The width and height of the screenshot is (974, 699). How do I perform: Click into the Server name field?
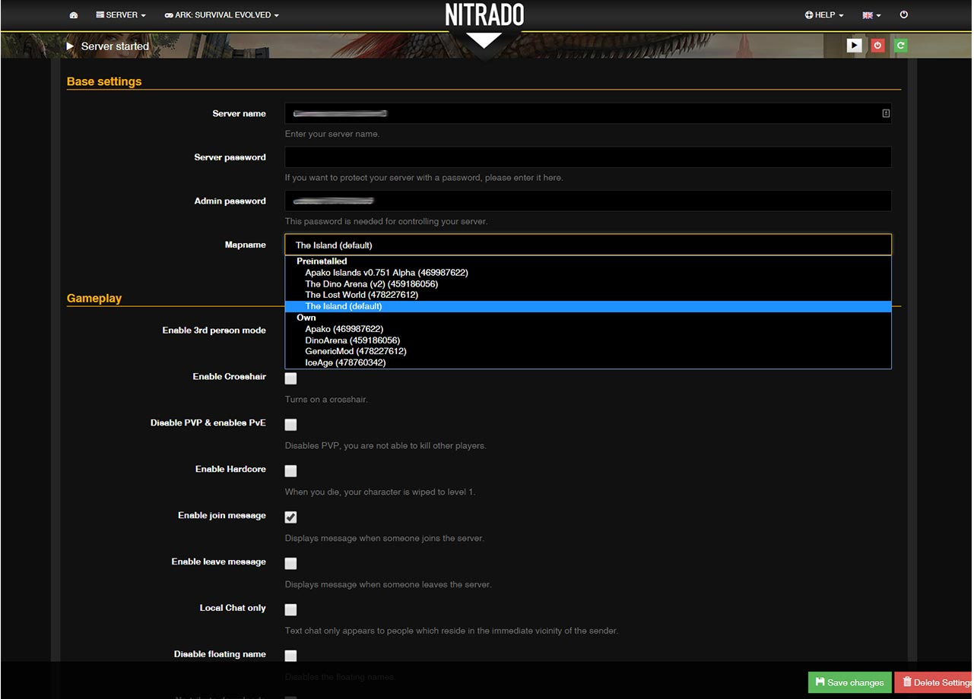tap(588, 113)
